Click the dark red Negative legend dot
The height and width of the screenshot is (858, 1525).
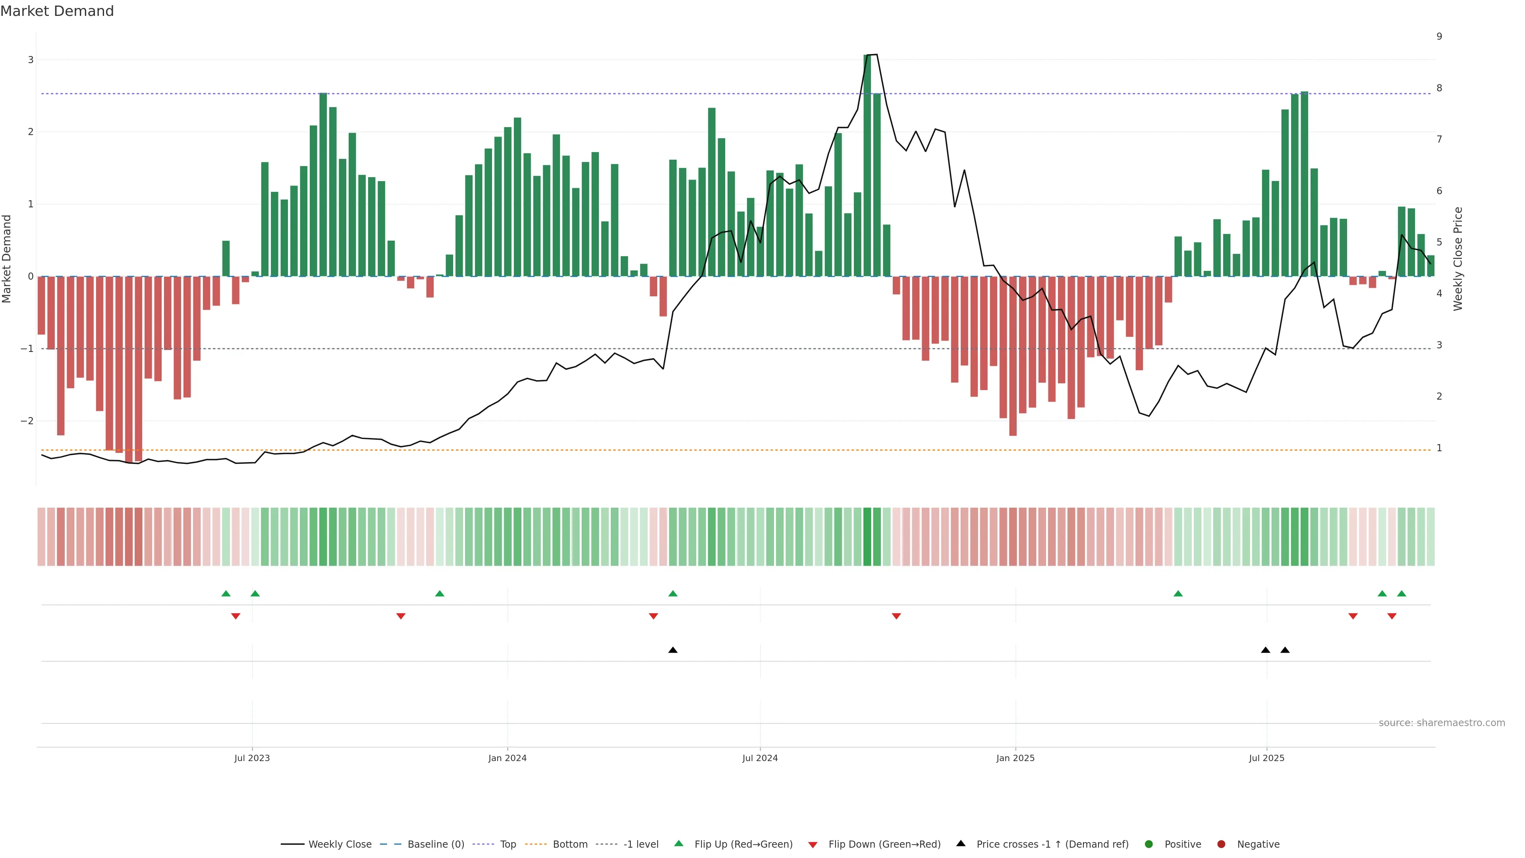(x=1221, y=844)
